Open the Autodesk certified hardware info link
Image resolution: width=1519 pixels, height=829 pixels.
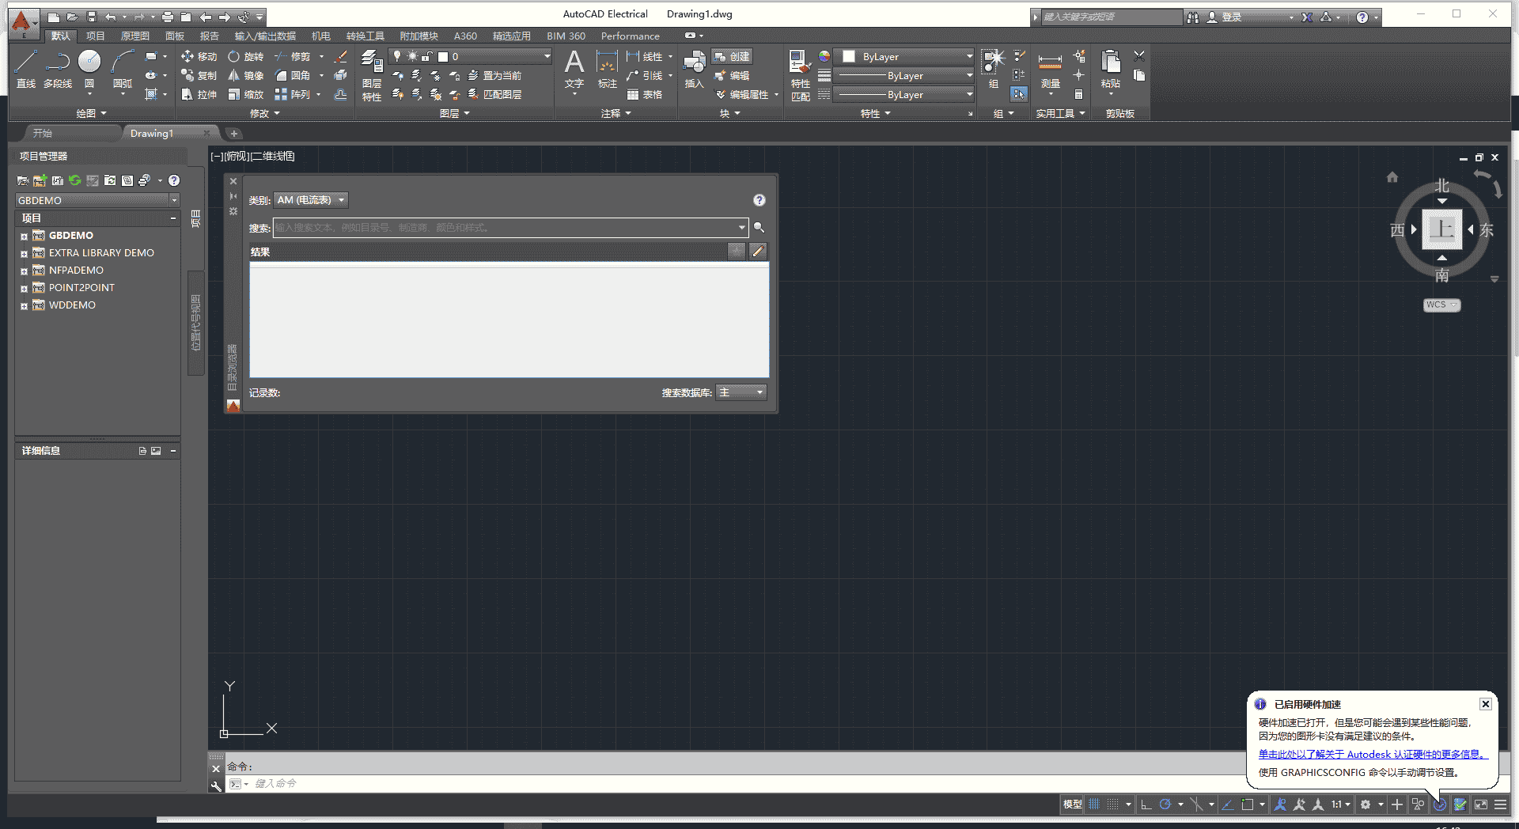[1373, 754]
